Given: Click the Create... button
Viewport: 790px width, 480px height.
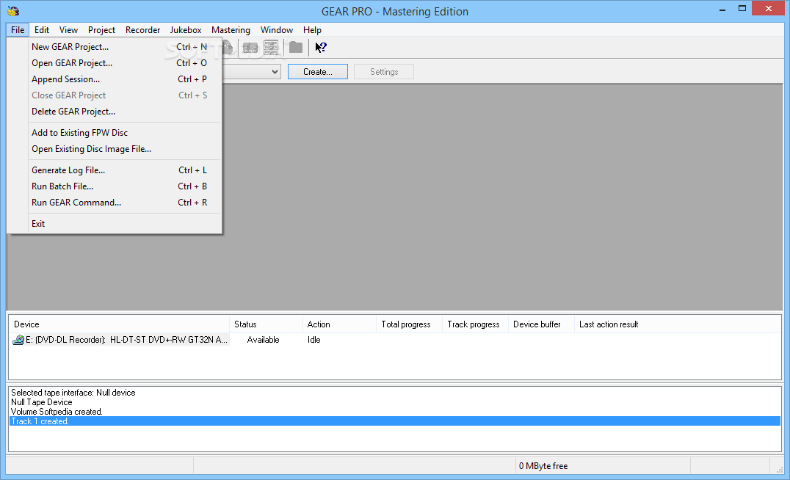Looking at the screenshot, I should coord(317,71).
